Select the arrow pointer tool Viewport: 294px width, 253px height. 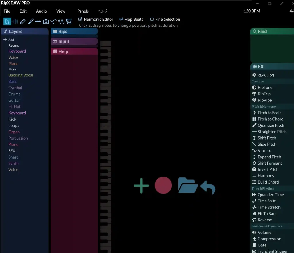coord(7,22)
